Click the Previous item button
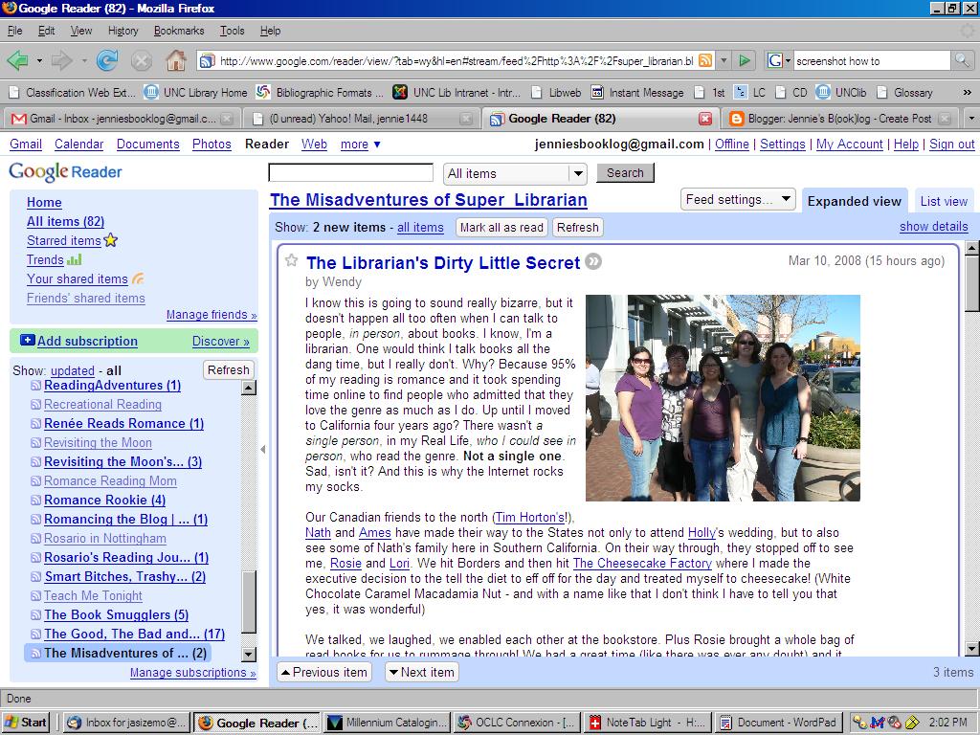This screenshot has width=980, height=735. click(x=324, y=673)
